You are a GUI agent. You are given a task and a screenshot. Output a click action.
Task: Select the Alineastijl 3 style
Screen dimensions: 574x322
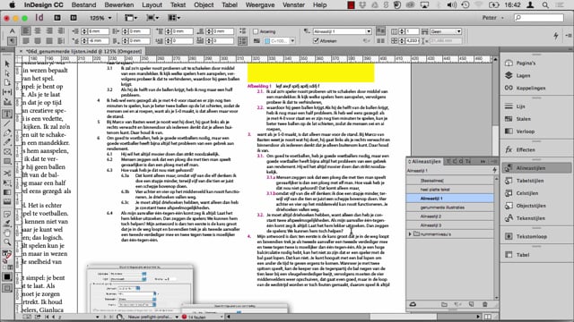tap(450, 225)
